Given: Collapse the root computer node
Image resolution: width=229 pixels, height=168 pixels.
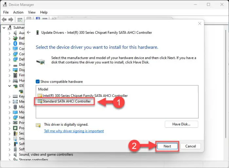Looking at the screenshot, I should [4, 28].
